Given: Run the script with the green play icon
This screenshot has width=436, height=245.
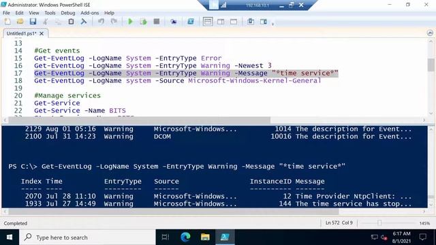Looking at the screenshot, I should point(130,22).
